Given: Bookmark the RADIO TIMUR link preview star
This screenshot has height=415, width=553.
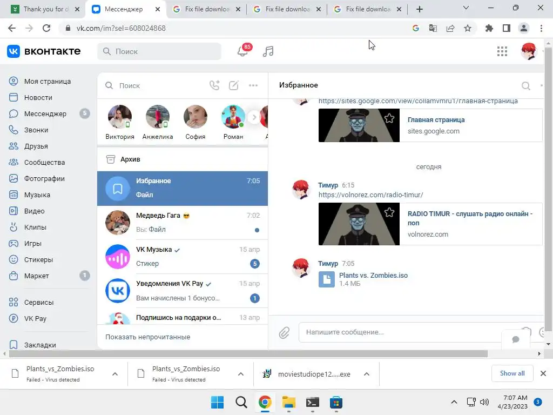Looking at the screenshot, I should (x=389, y=212).
